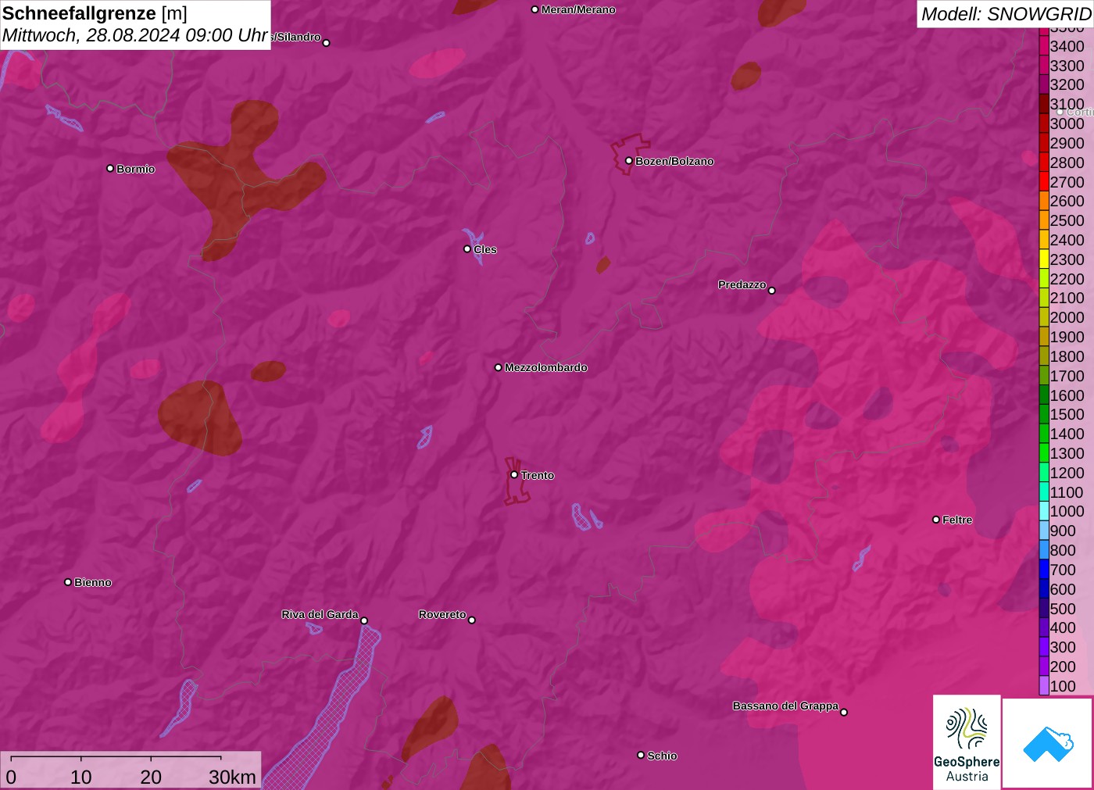Click the blue cloud-arrow logo
Viewport: 1094px width, 790px height.
[x=1048, y=743]
